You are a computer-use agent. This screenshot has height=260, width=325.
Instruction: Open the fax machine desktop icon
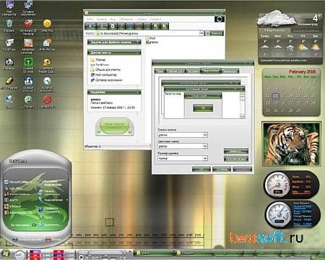point(9,44)
